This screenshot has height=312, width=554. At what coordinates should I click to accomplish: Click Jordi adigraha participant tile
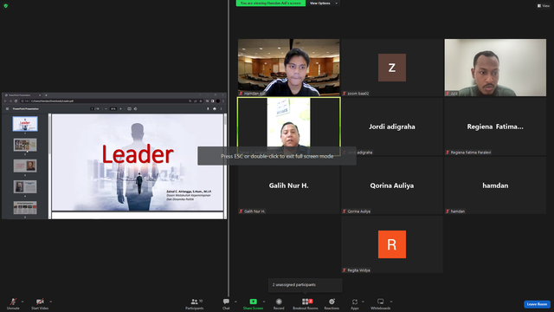point(392,127)
